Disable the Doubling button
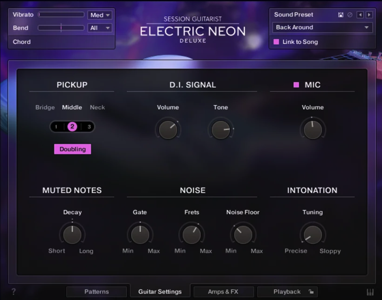The height and width of the screenshot is (300, 382). (73, 149)
